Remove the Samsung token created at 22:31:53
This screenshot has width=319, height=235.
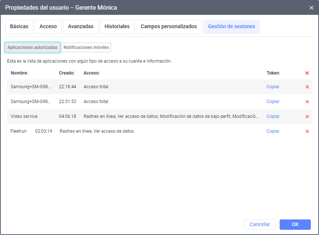click(307, 102)
